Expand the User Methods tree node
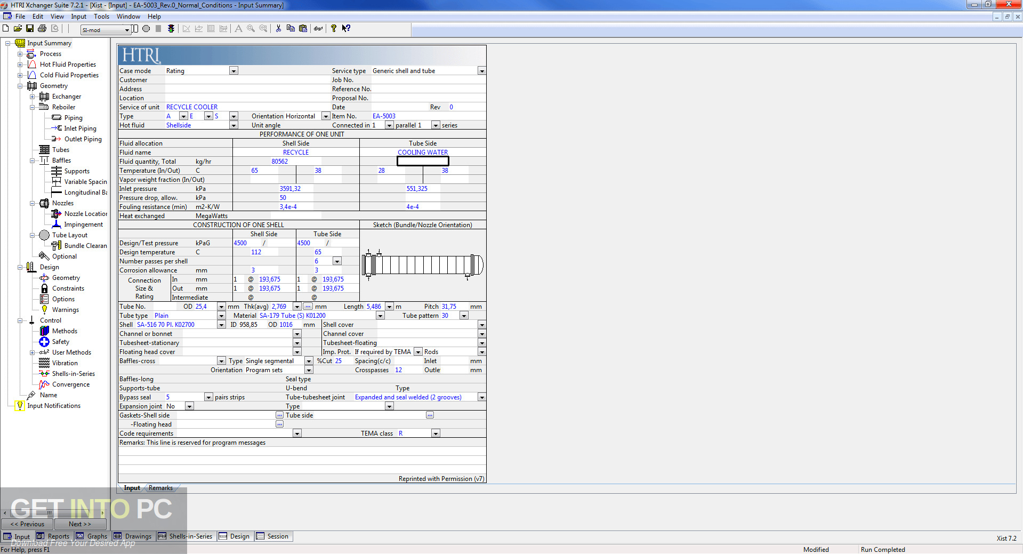Screen dimensions: 1023x554 33,352
